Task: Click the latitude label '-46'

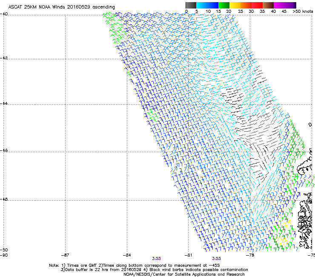Action: pos(4,150)
